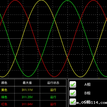This screenshot has width=107, height=107.
Task: Select the 绿色 row color label
Action: 4,97
